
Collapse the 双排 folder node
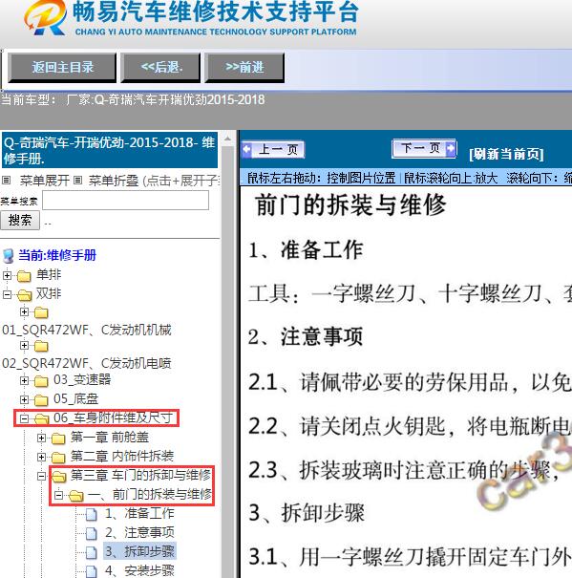point(7,294)
